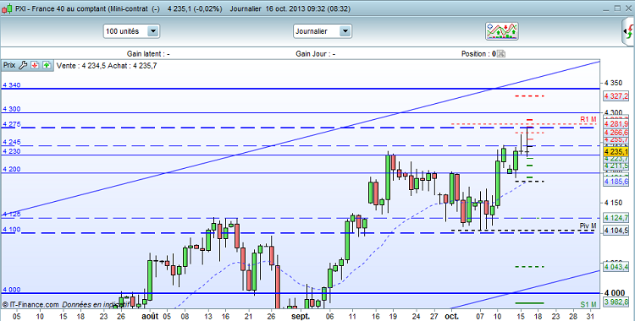Click the green 3 982,8 price tag
The width and height of the screenshot is (635, 321).
click(x=616, y=302)
